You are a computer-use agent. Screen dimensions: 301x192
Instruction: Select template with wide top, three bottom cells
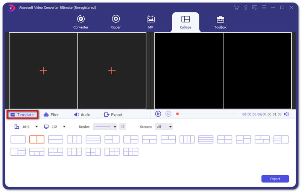tap(37, 152)
